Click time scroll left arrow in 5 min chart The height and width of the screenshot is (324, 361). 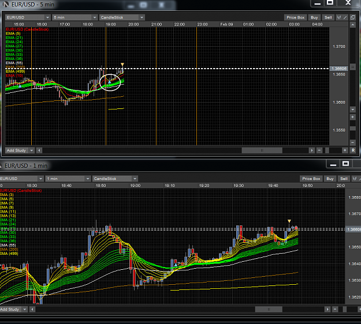39,150
